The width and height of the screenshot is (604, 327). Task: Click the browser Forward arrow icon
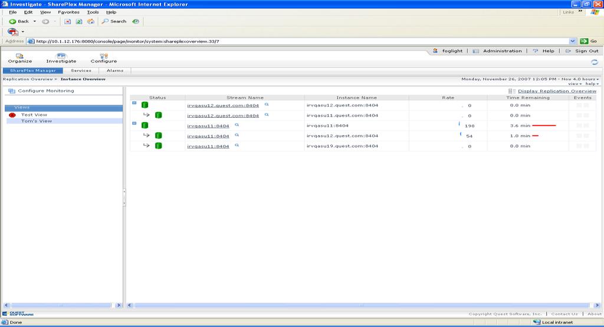45,22
